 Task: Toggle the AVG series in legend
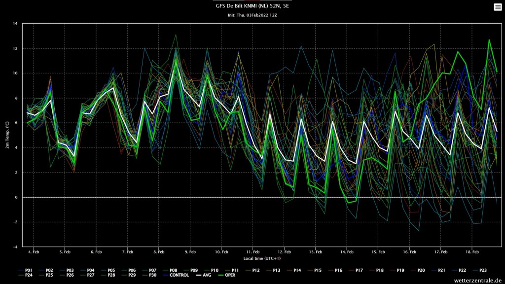pos(204,275)
